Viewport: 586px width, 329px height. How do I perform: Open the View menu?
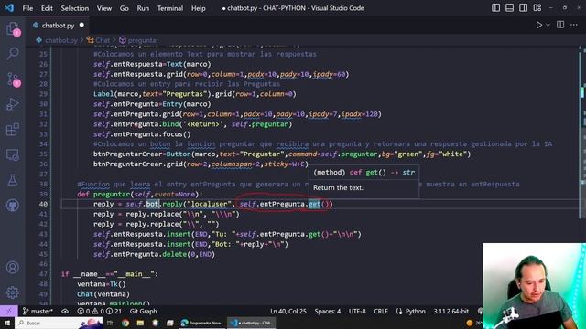click(103, 8)
